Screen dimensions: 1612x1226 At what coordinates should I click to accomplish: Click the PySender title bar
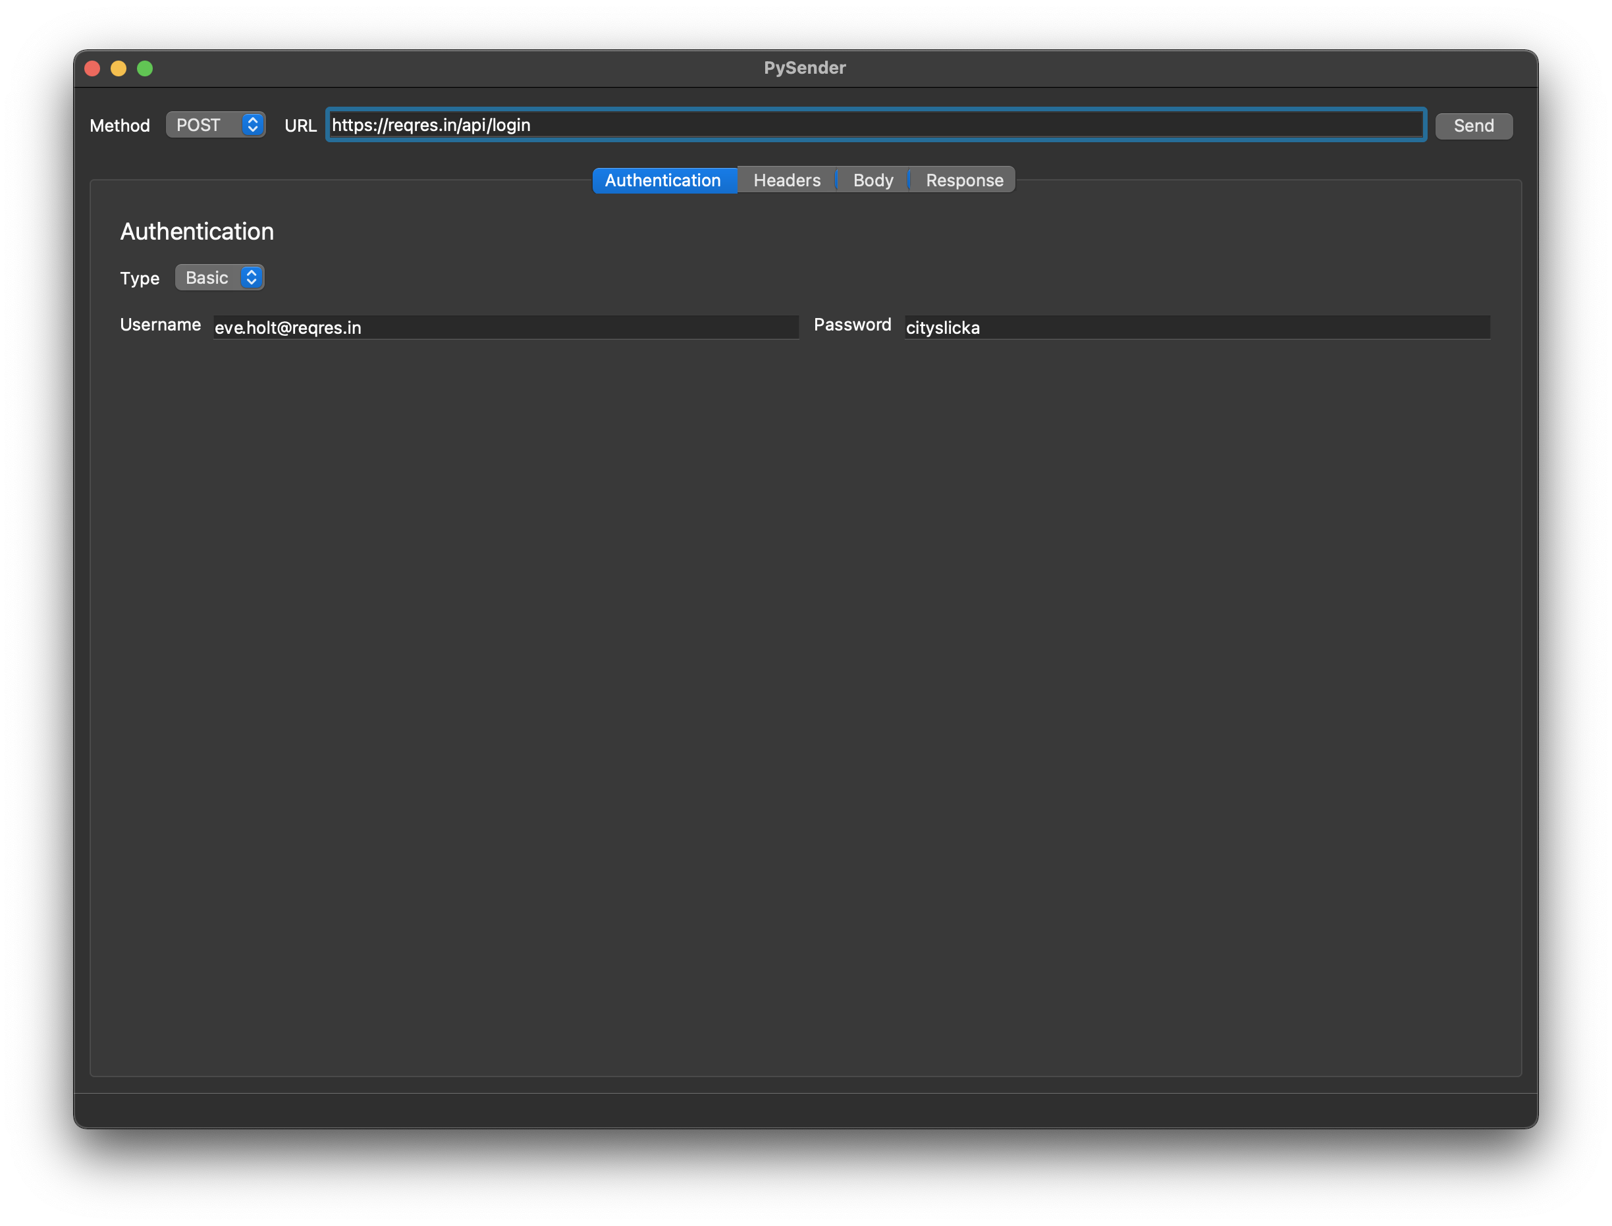[805, 67]
